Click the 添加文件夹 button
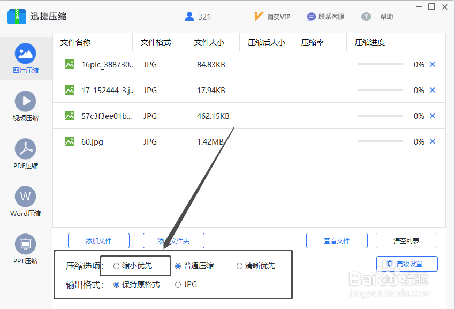 click(173, 241)
